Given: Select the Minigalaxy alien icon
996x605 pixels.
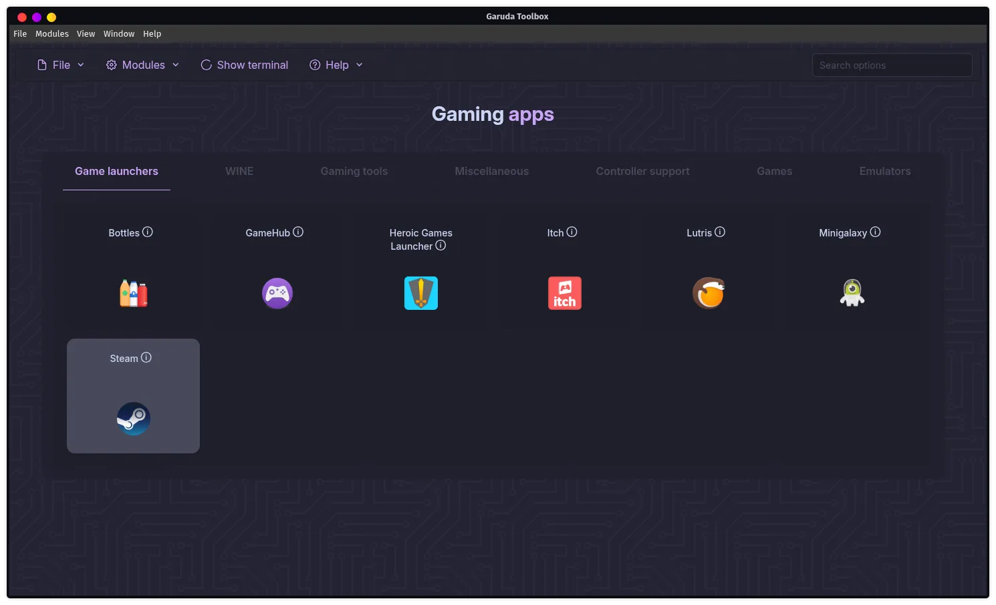Looking at the screenshot, I should pyautogui.click(x=852, y=293).
